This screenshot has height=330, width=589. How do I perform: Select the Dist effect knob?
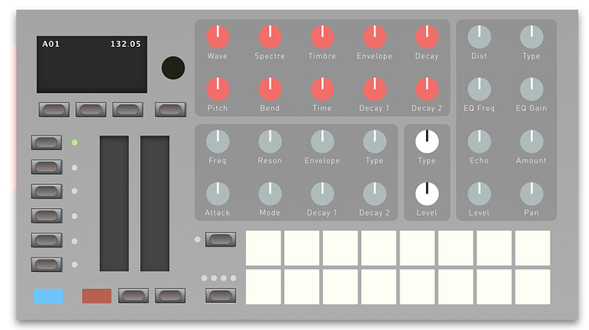[x=479, y=37]
